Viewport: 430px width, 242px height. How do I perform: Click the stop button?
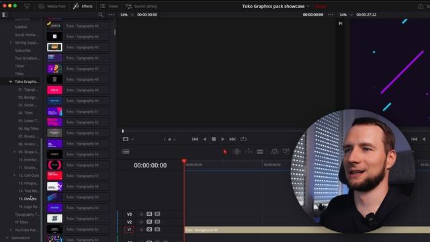click(214, 139)
